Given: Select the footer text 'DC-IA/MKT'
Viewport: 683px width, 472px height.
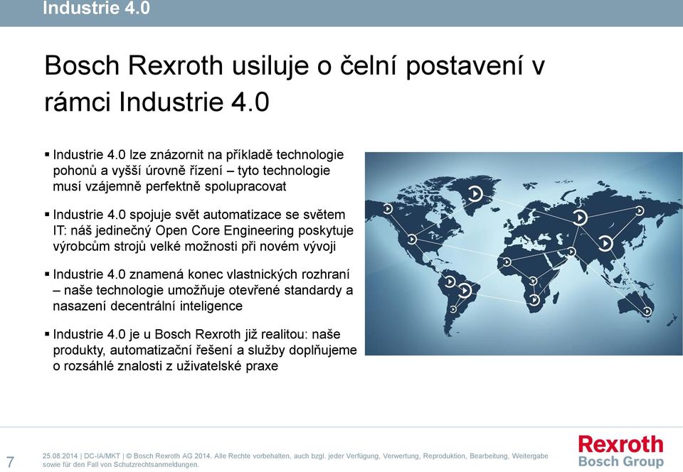Looking at the screenshot, I should pos(102,456).
